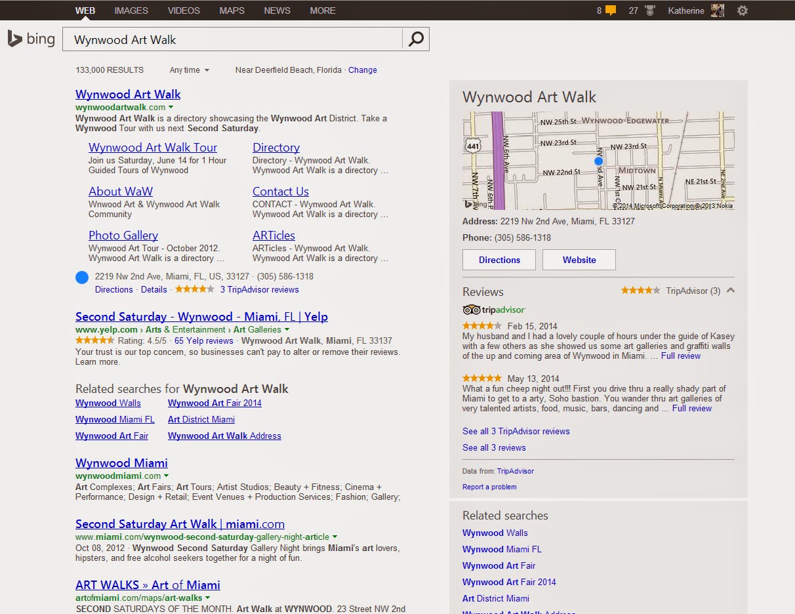795x614 pixels.
Task: Click the star rating next to TripAdvisor (3)
Action: [641, 291]
